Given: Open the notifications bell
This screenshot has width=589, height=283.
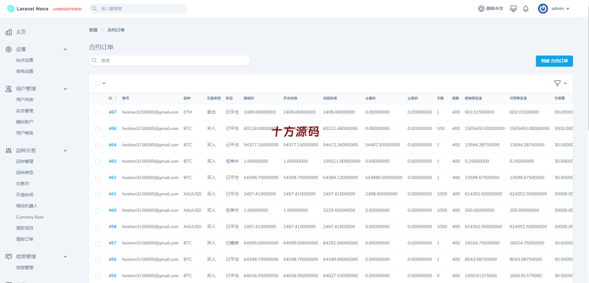Looking at the screenshot, I should (526, 9).
